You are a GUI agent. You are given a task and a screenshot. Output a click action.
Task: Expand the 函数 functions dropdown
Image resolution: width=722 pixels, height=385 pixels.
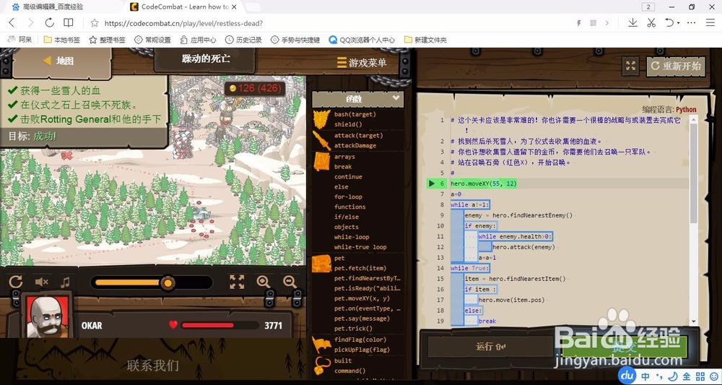(358, 99)
